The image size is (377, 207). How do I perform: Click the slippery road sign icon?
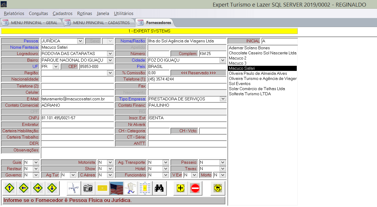[218, 188]
